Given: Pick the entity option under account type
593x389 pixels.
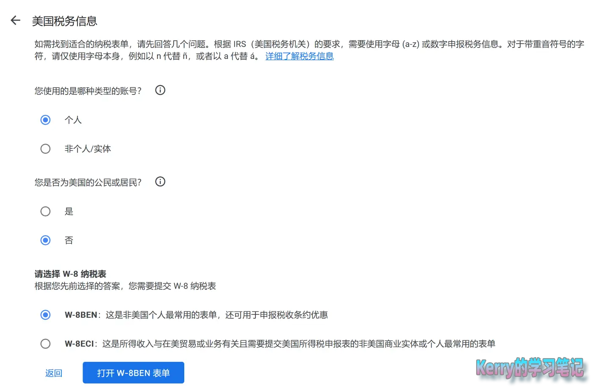Looking at the screenshot, I should coord(45,148).
